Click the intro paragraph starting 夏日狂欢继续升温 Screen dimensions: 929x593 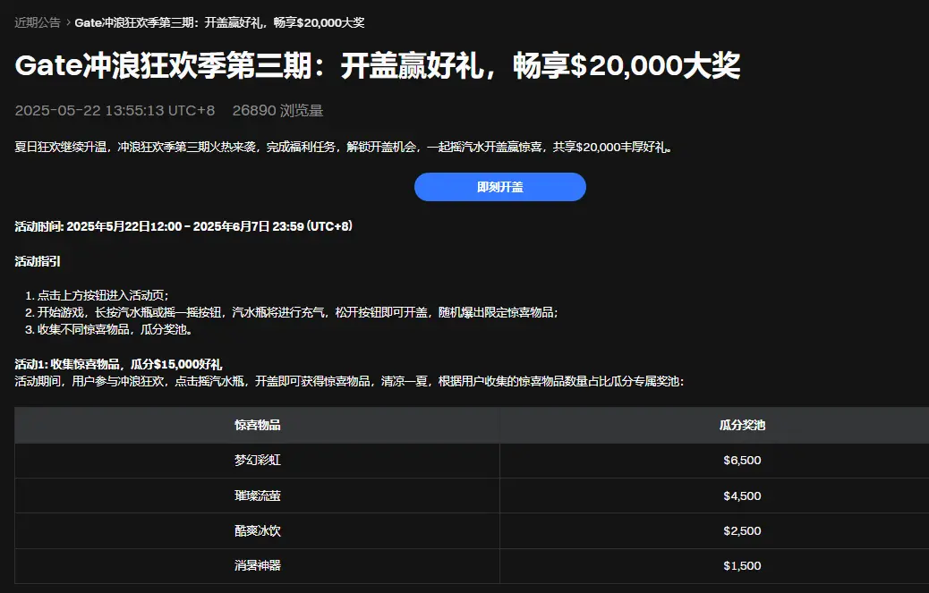pyautogui.click(x=345, y=147)
